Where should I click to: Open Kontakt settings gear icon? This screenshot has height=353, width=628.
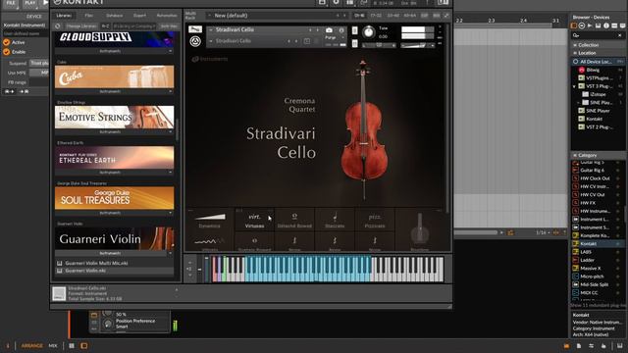[x=336, y=2]
